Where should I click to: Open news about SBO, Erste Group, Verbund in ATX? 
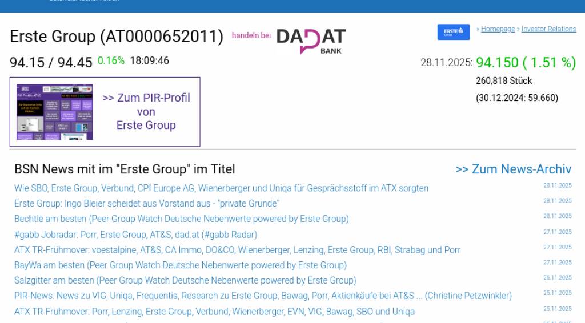[221, 188]
